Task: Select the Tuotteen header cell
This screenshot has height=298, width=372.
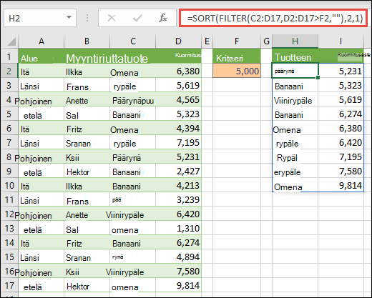Action: pos(295,56)
